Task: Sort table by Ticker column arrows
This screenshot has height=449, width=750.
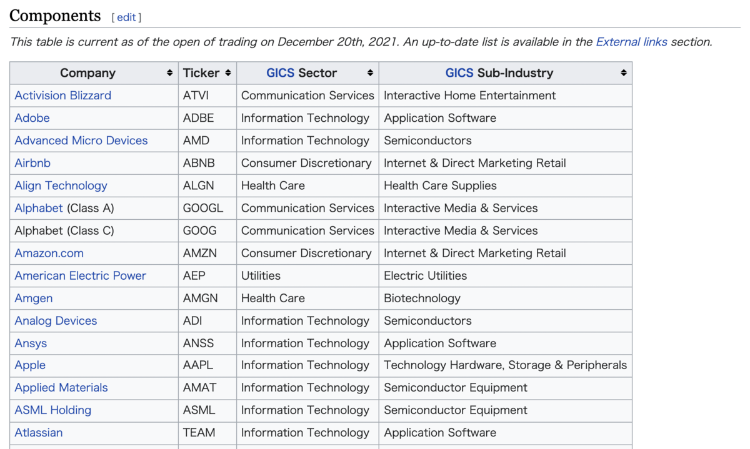Action: click(228, 73)
